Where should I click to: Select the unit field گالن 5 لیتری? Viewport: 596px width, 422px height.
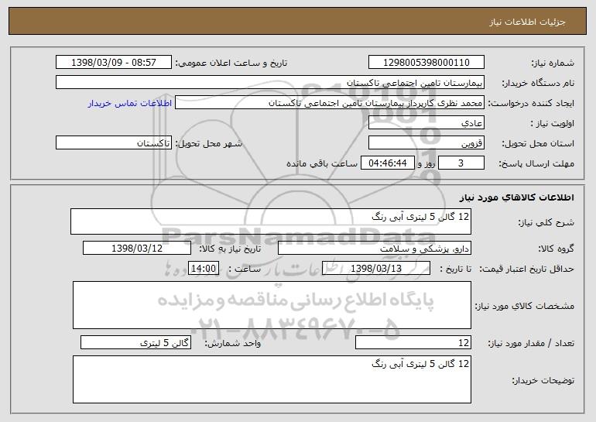135,342
